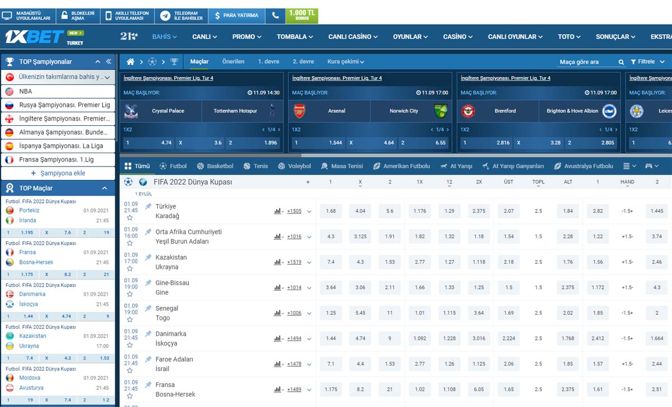The height and width of the screenshot is (407, 672).
Task: Open statistics chart for Fransa vs Bosna-Hersek
Action: (278, 389)
